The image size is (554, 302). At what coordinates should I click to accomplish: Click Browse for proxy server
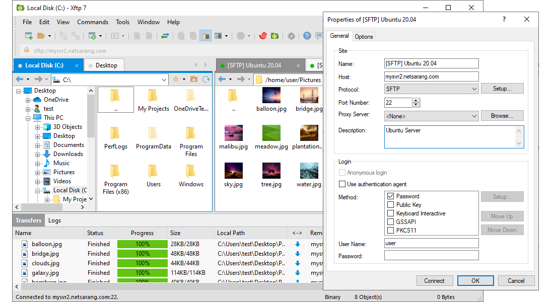pyautogui.click(x=502, y=116)
